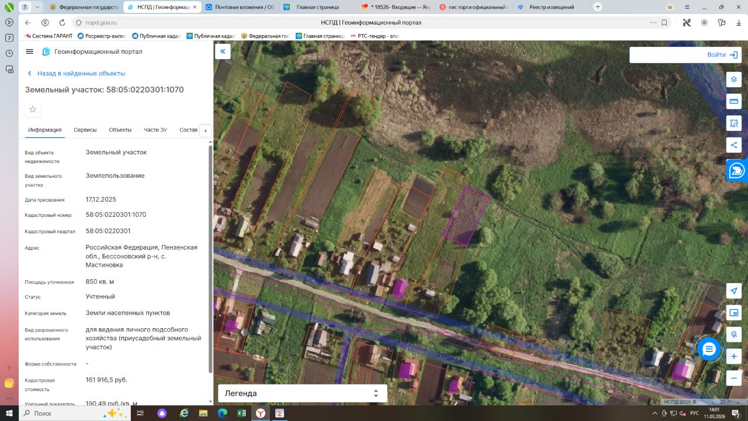
Task: Open the hamburger menu of the geoportal
Action: coord(30,51)
